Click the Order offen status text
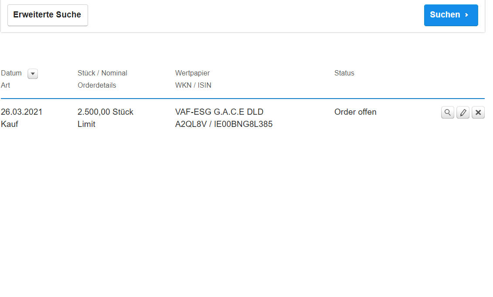The height and width of the screenshot is (297, 493). pyautogui.click(x=355, y=112)
